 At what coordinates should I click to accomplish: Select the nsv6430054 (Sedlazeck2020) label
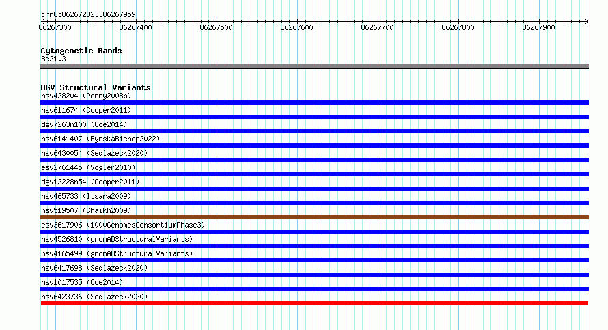click(94, 153)
